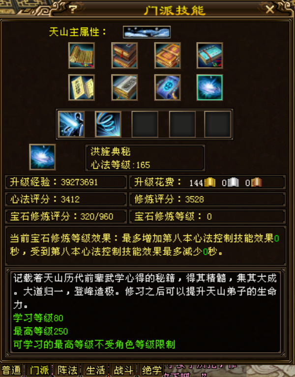Click the first empty skill slot
The image size is (295, 377).
coord(145,124)
